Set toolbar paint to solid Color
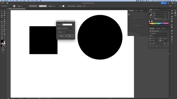Image resolution: width=177 pixels, height=99 pixels. 1,46
